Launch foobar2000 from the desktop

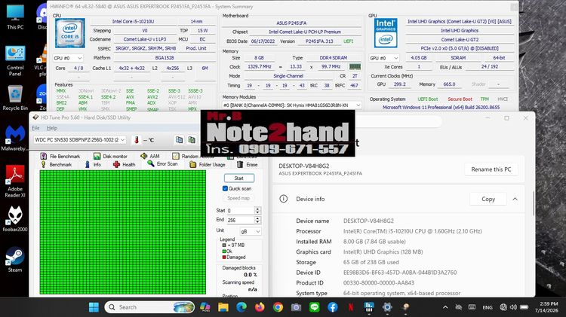15,219
